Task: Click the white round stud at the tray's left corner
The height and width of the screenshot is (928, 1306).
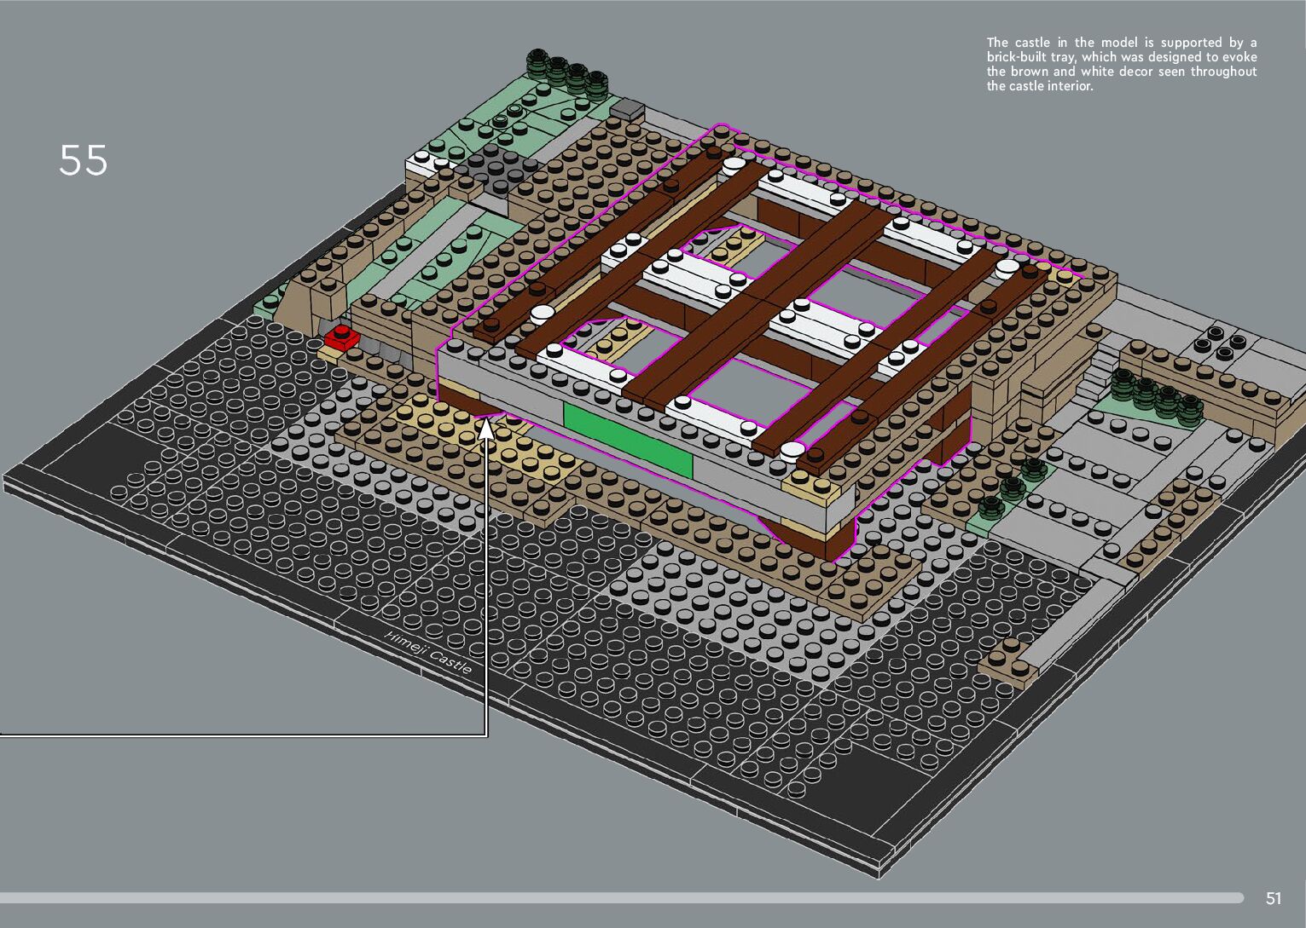Action: [541, 314]
